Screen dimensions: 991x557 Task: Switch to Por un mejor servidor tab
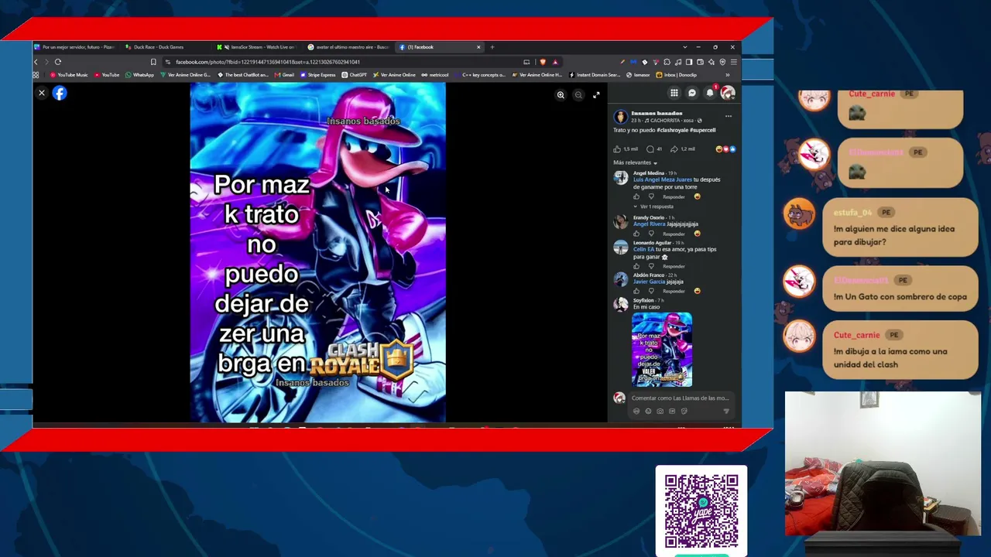coord(76,47)
